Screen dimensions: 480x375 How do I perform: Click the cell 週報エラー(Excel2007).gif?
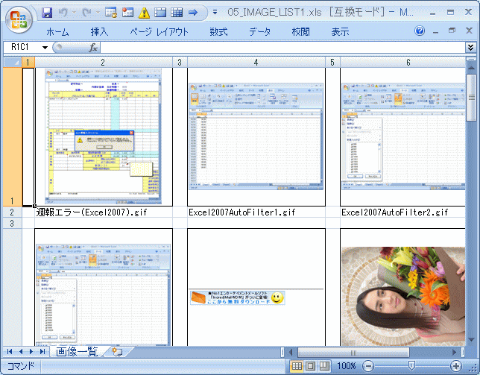pyautogui.click(x=104, y=212)
